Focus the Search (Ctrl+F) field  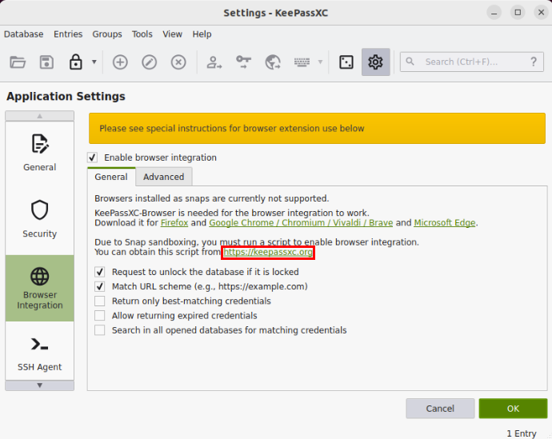tap(472, 62)
